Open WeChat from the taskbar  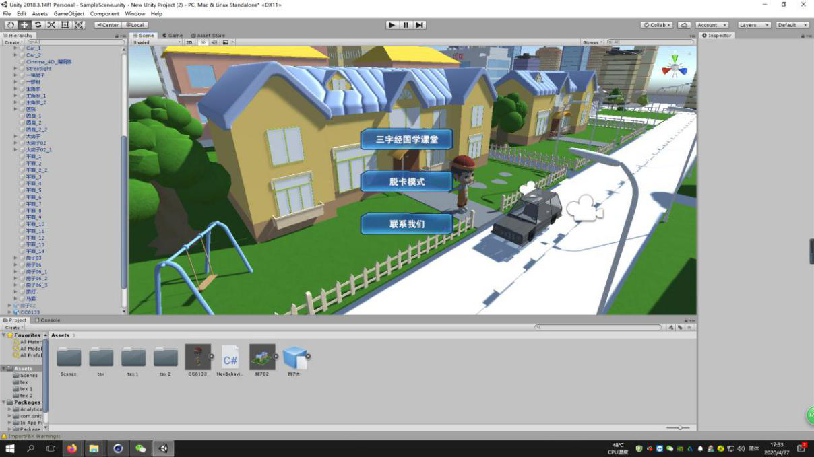(x=140, y=448)
